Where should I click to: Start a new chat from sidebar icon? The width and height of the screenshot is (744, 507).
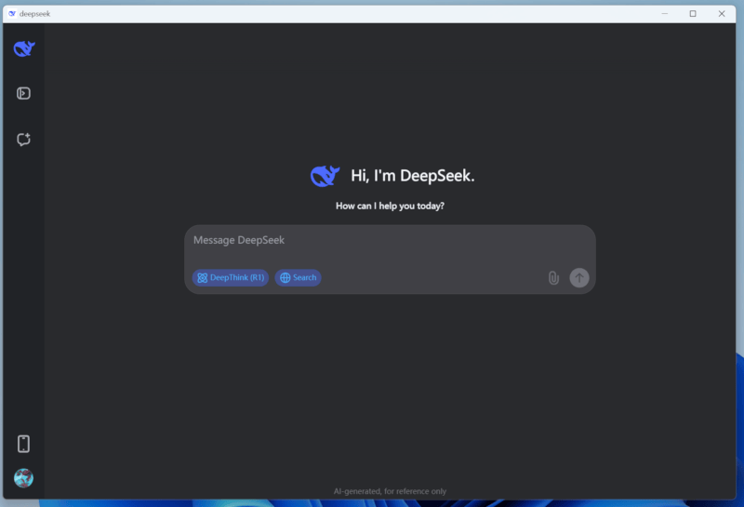point(24,140)
